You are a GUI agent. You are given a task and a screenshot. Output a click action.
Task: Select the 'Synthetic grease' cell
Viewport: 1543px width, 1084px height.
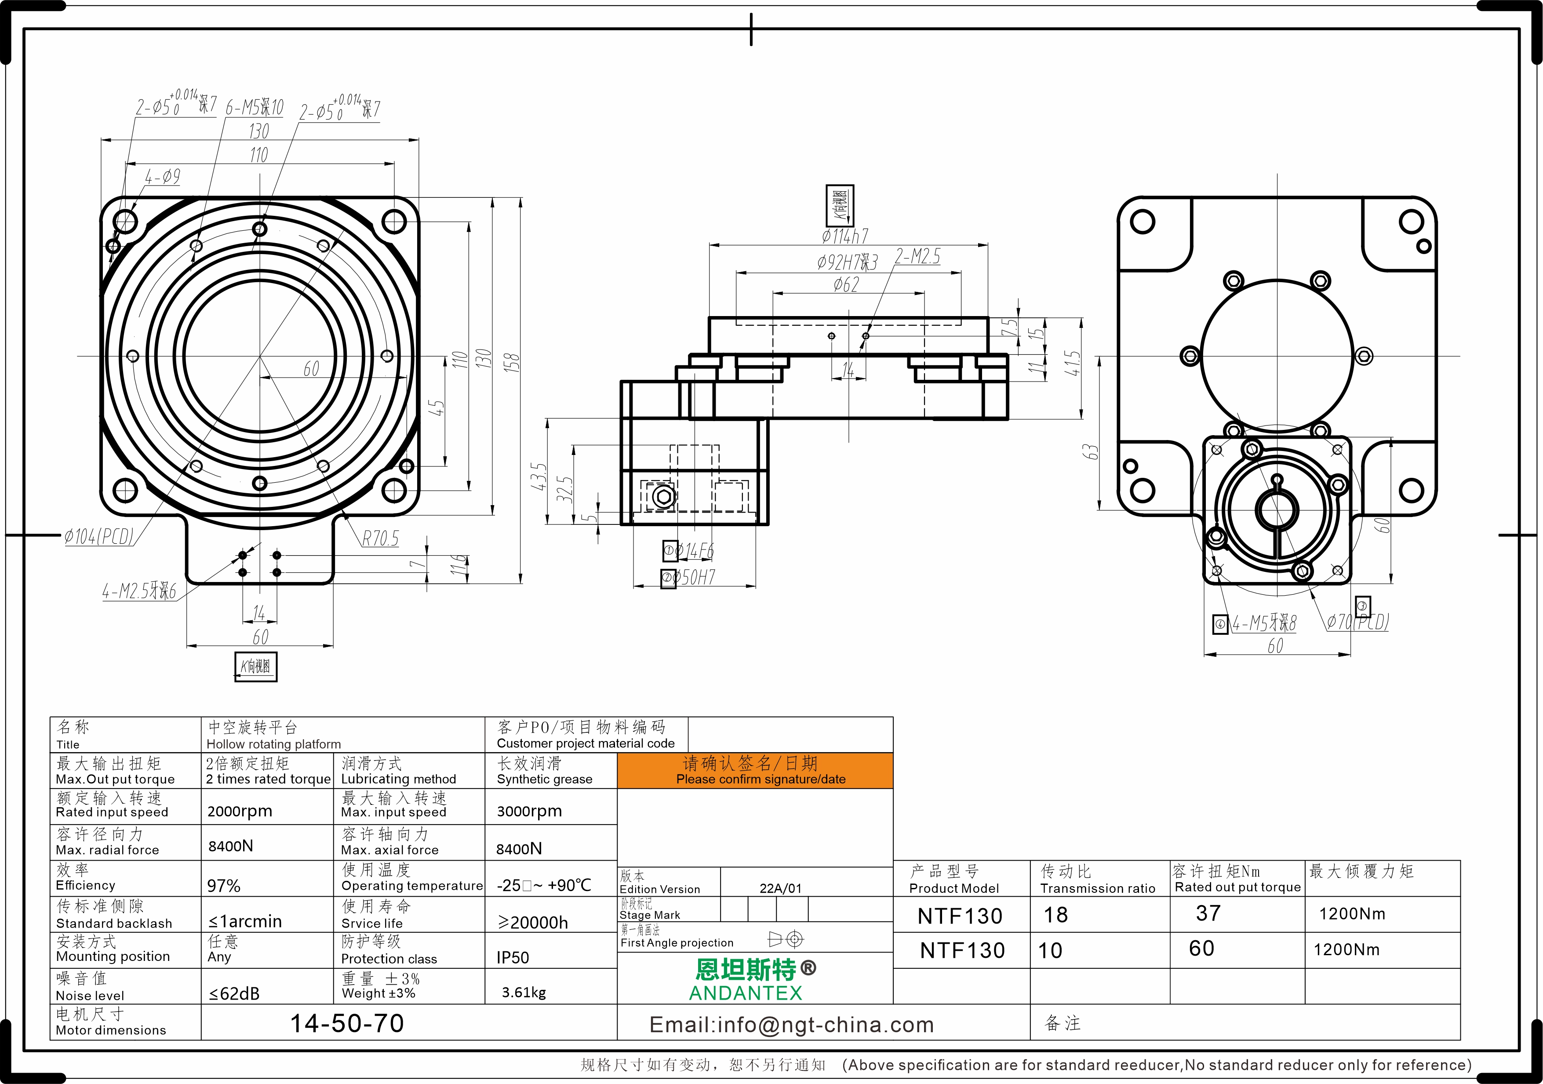point(550,770)
